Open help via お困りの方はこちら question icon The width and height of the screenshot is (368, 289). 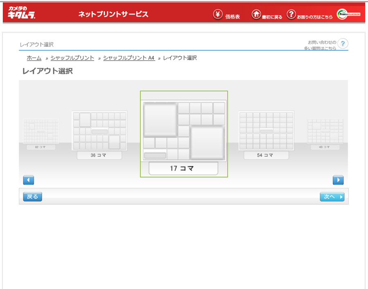point(291,14)
